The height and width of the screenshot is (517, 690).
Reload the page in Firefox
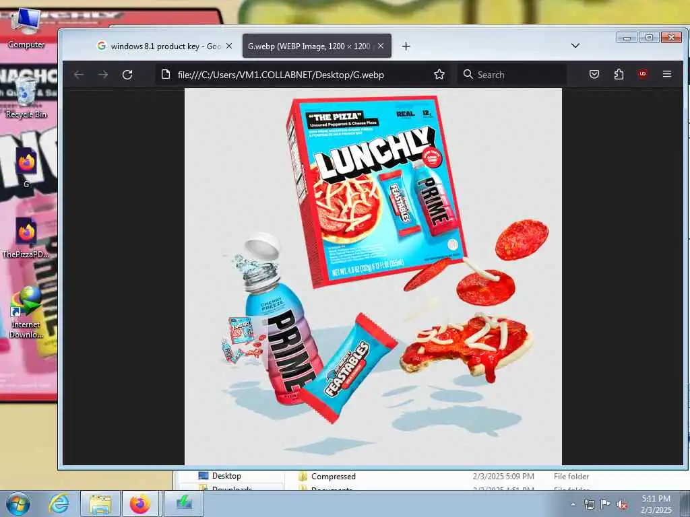(127, 75)
